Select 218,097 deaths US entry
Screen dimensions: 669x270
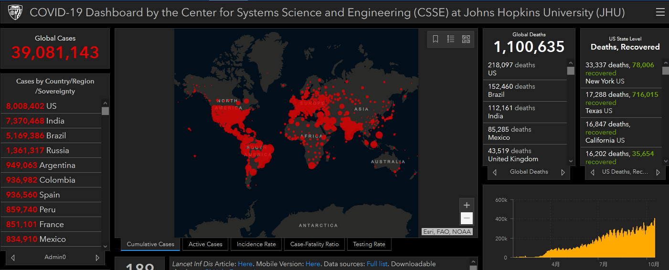click(x=525, y=69)
